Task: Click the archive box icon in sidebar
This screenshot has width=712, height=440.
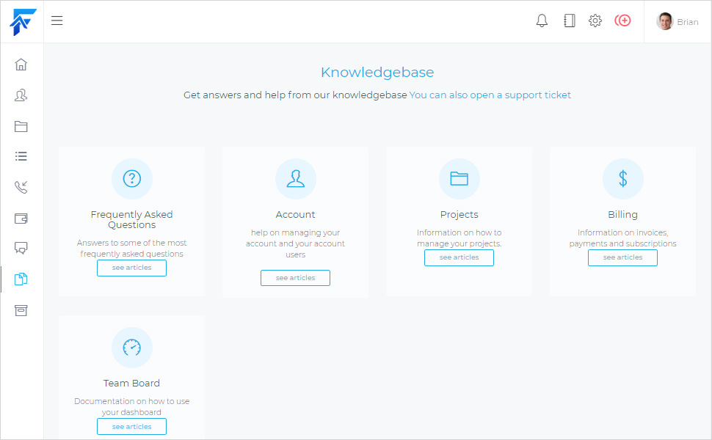Action: 21,310
